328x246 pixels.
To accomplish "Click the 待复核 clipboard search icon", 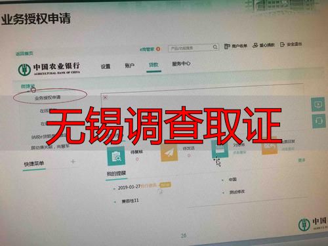I will tap(116, 156).
